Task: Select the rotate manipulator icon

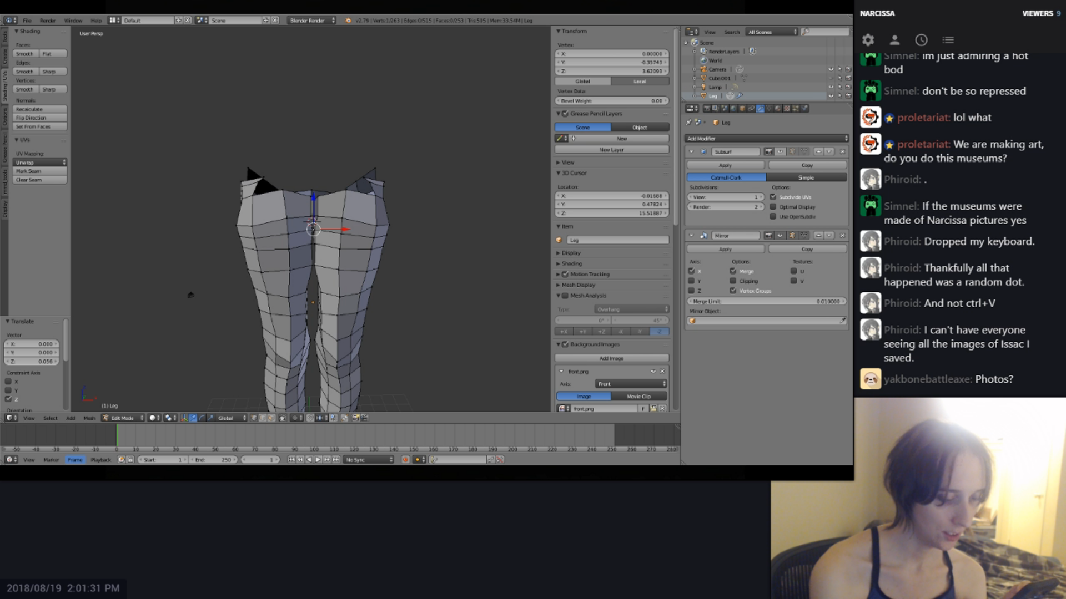Action: click(202, 418)
